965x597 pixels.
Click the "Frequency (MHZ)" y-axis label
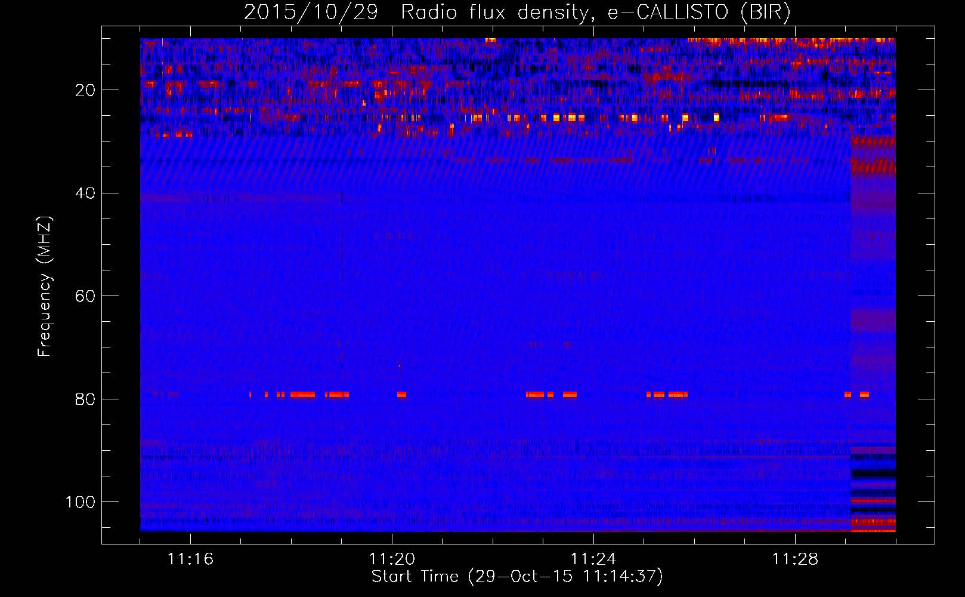click(x=45, y=286)
